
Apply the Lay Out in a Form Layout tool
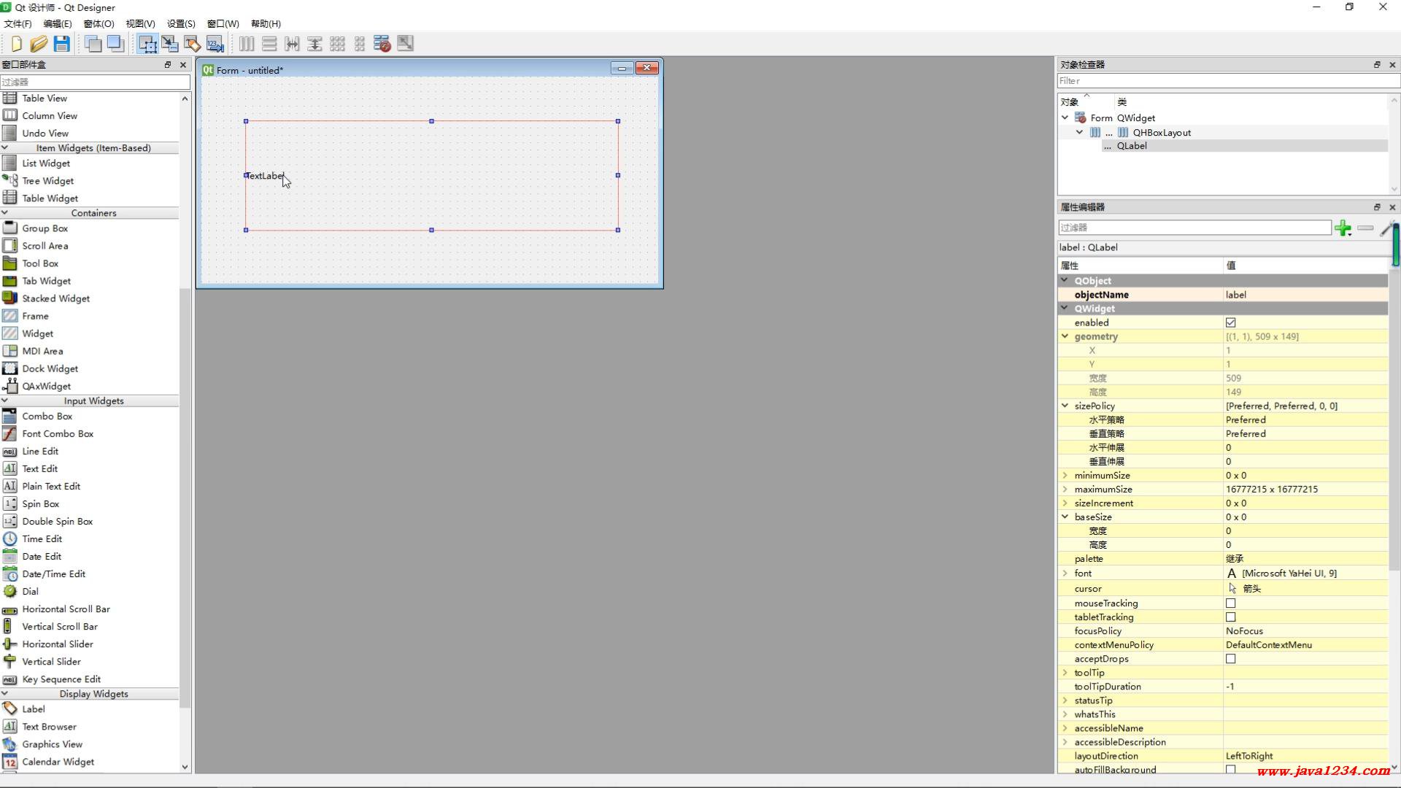click(x=360, y=44)
